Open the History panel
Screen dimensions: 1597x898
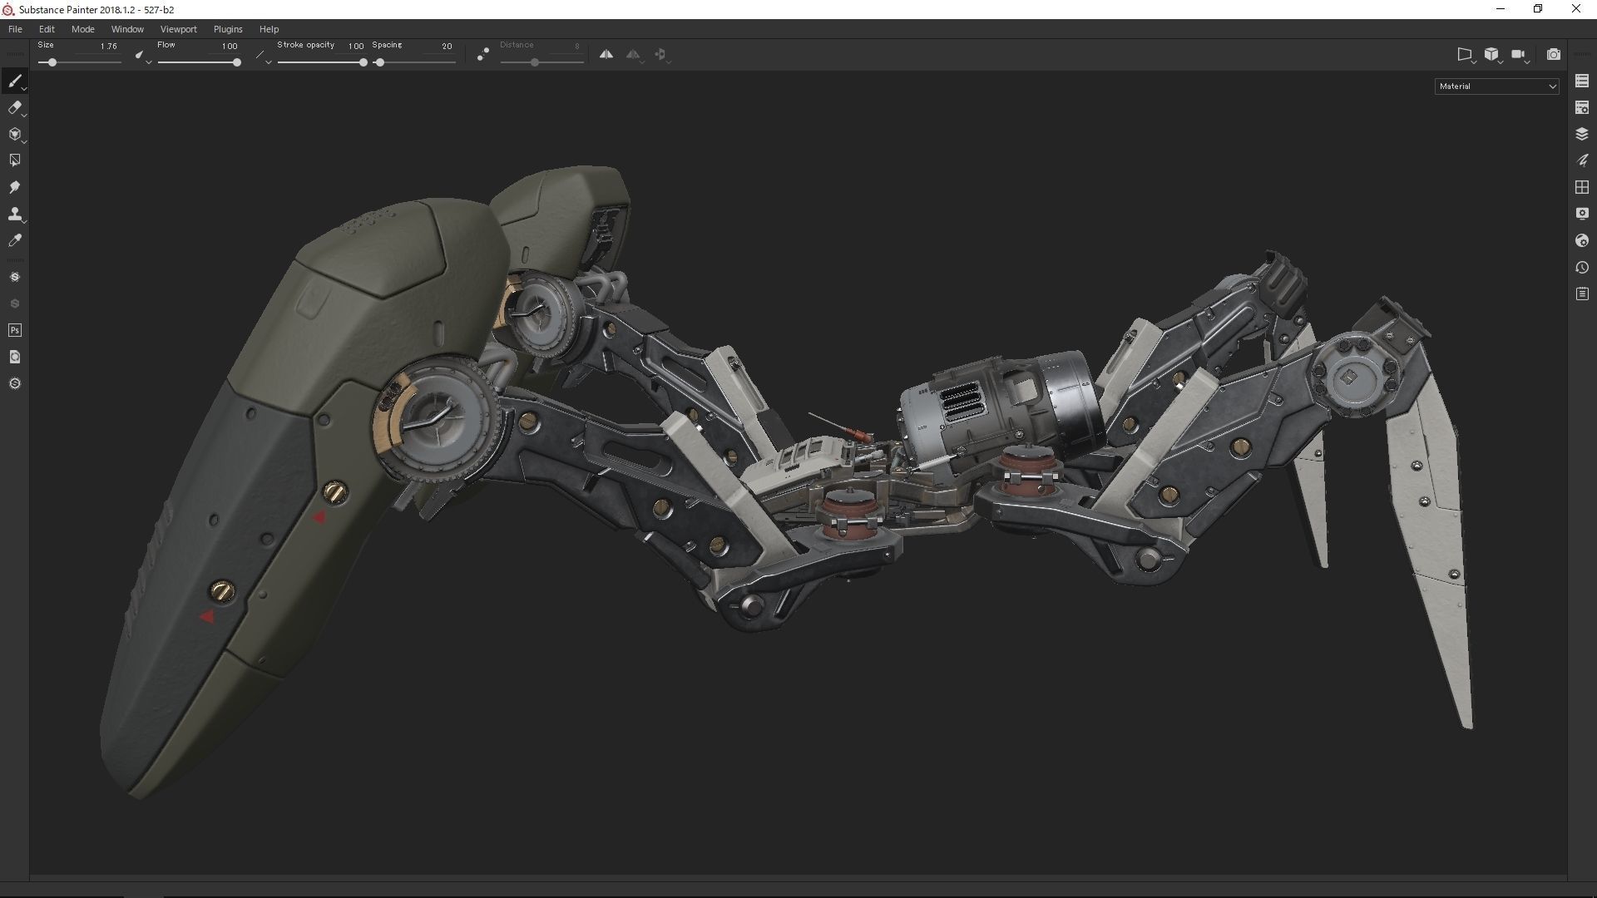tap(1582, 267)
